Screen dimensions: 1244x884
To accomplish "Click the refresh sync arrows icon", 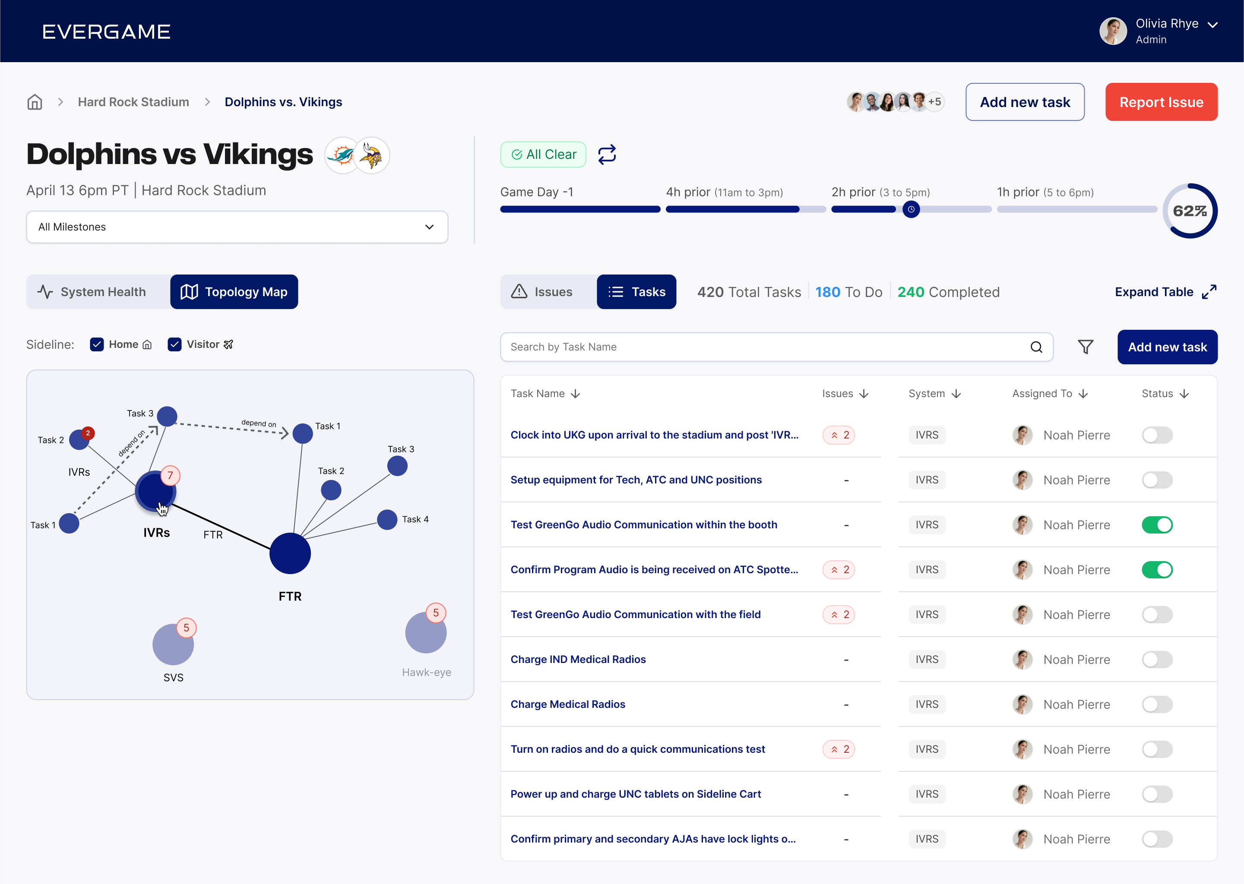I will (x=607, y=155).
